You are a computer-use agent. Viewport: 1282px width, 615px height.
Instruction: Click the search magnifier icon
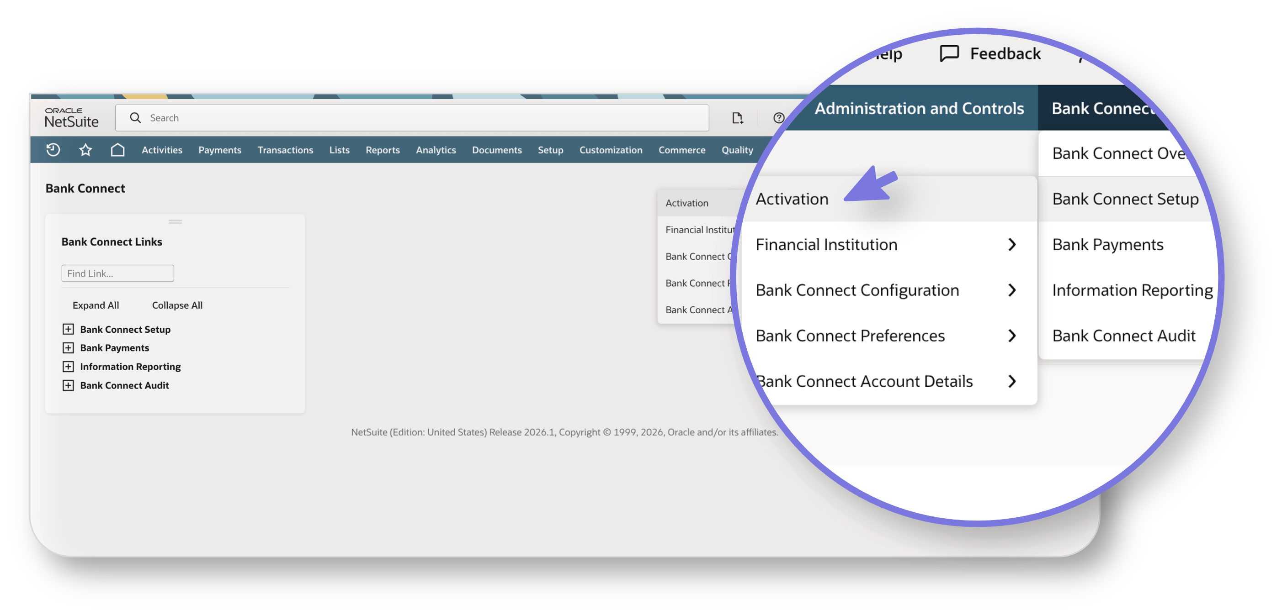pos(135,118)
